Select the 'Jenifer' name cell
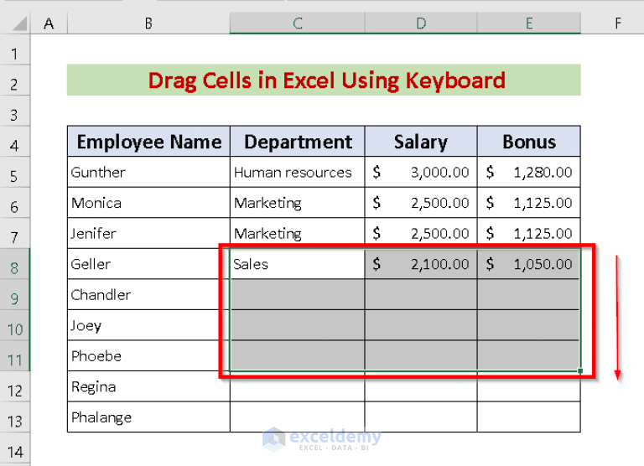 click(148, 234)
